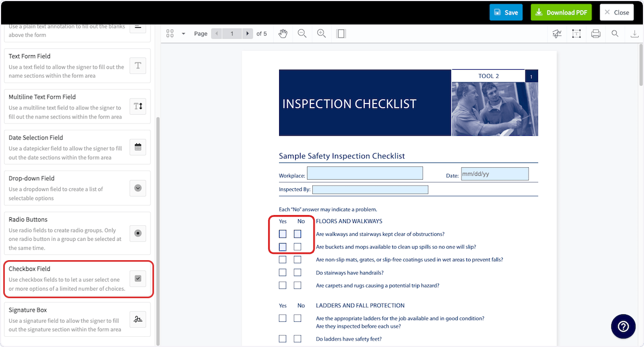Check Yes for buckets and mops question
644x347 pixels.
click(x=282, y=247)
